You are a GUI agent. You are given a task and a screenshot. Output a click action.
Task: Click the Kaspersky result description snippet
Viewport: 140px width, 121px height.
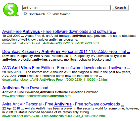(64, 58)
